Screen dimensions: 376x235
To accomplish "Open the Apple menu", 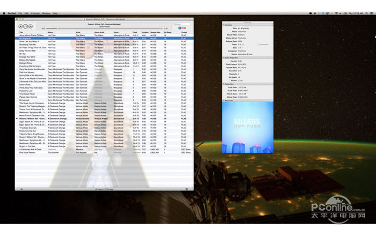I will coord(4,13).
